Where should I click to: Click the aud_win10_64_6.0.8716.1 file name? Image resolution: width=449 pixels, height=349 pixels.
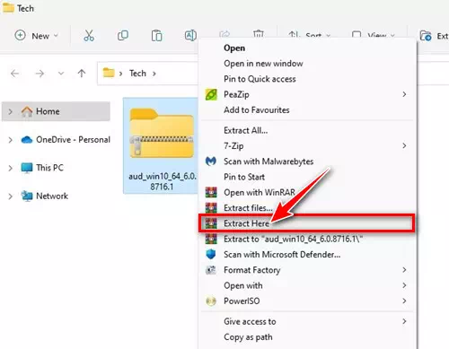[162, 181]
